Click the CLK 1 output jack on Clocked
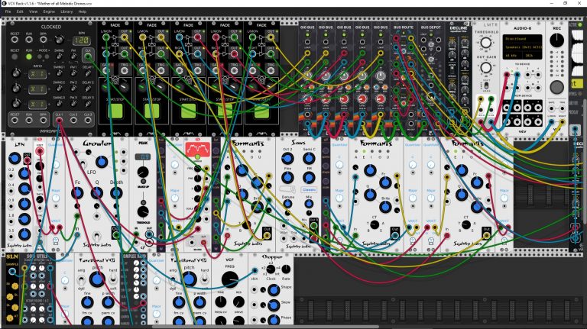This screenshot has height=329, width=587. pos(59,121)
